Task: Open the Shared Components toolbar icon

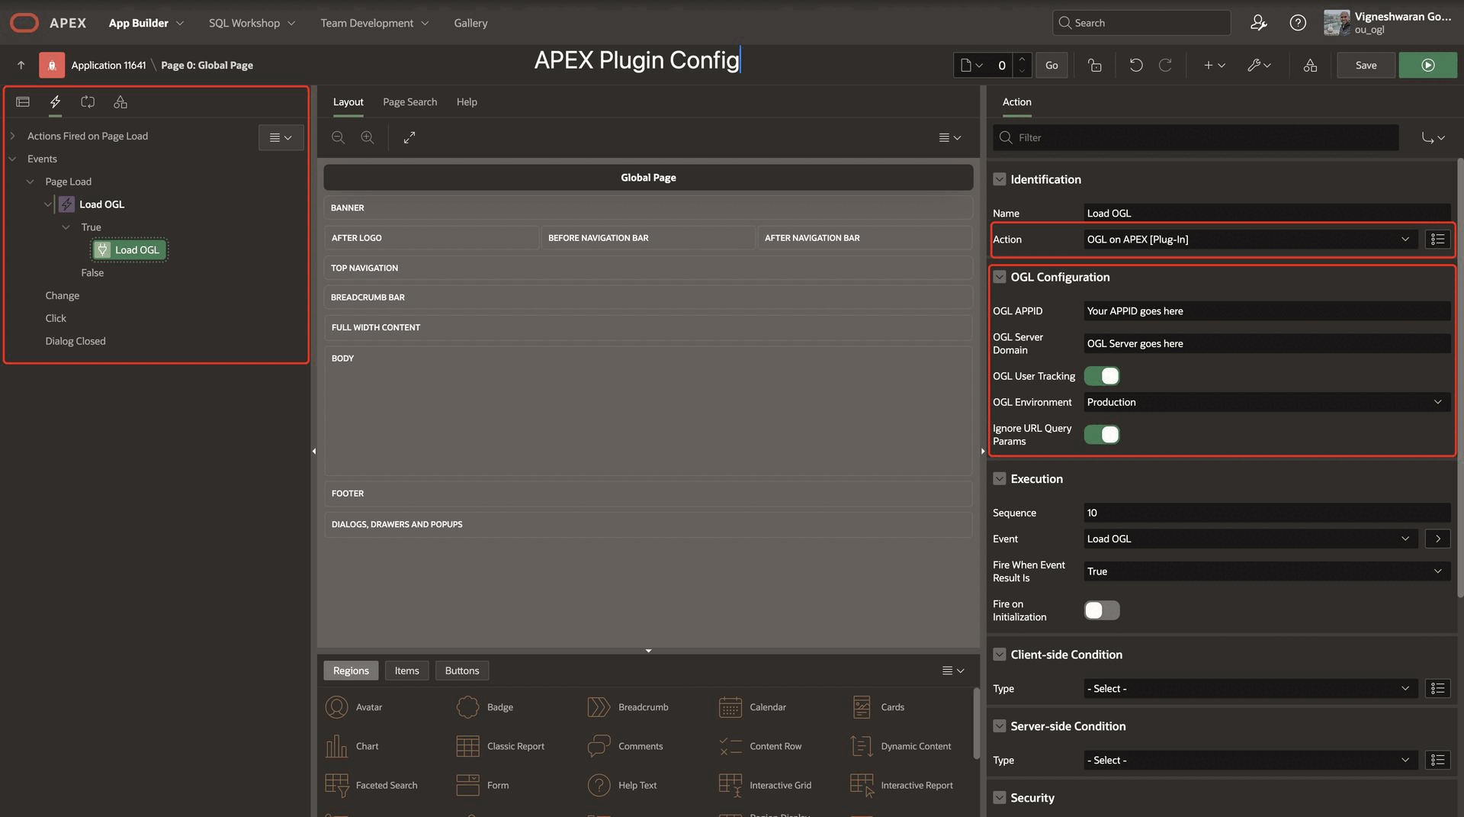Action: 1310,66
